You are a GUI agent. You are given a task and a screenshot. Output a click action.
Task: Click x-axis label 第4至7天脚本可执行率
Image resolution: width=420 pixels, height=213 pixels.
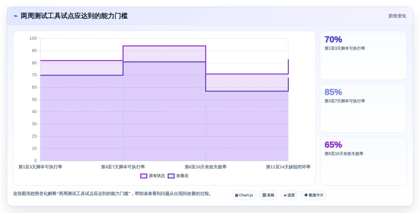click(123, 167)
